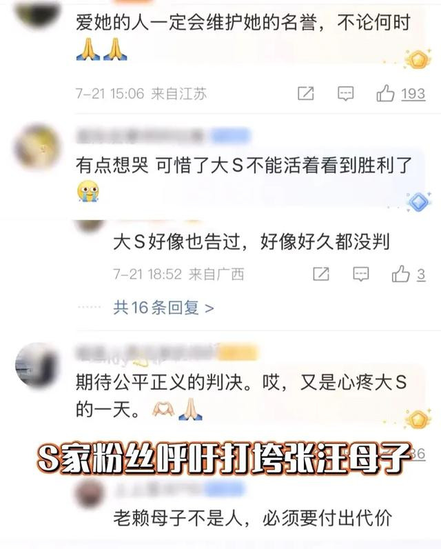Open the top comment 爱她的人一定会维护她的名誉
This screenshot has width=441, height=549.
pos(243,36)
